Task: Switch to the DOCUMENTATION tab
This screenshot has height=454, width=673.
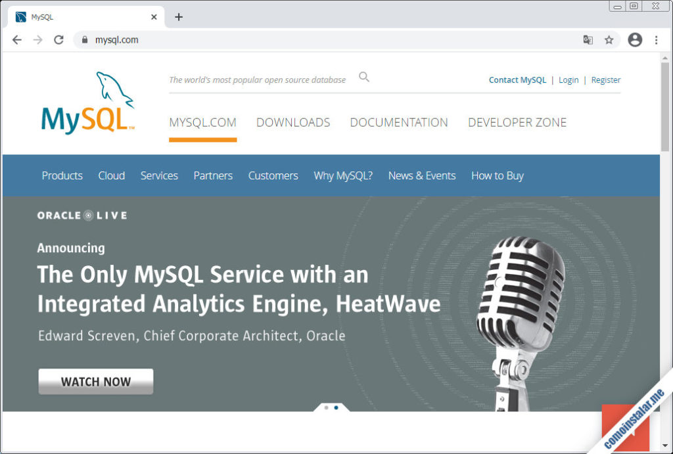Action: 399,122
